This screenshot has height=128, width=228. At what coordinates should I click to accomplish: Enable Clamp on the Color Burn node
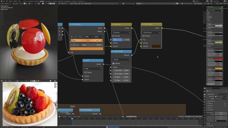click(x=144, y=36)
